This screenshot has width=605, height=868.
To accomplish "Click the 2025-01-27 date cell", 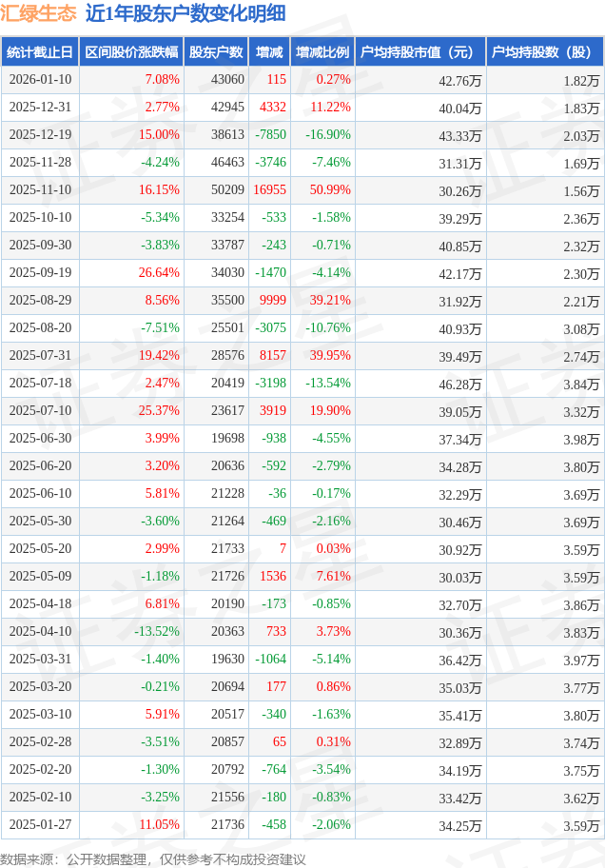I will pyautogui.click(x=40, y=825).
